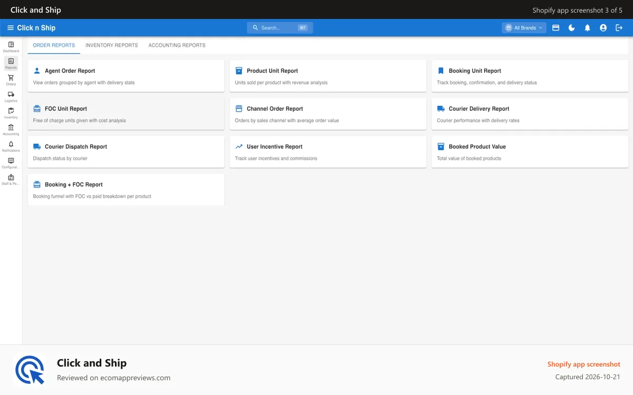Switch to the Accounting Reports tab

pos(177,45)
